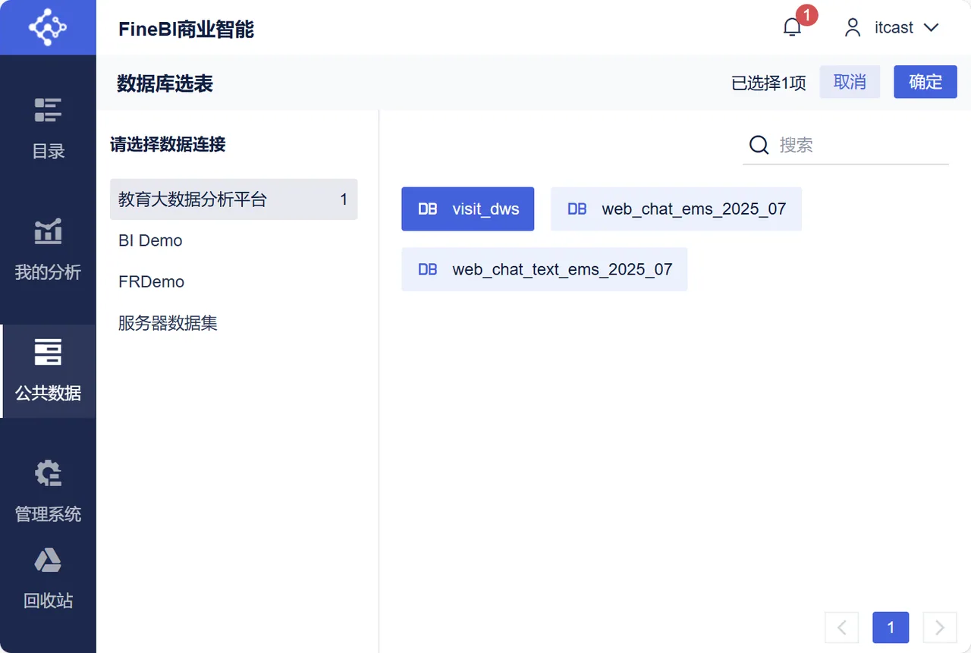Click the 请选择数据连接 heading
Viewport: 971px width, 653px height.
(168, 144)
